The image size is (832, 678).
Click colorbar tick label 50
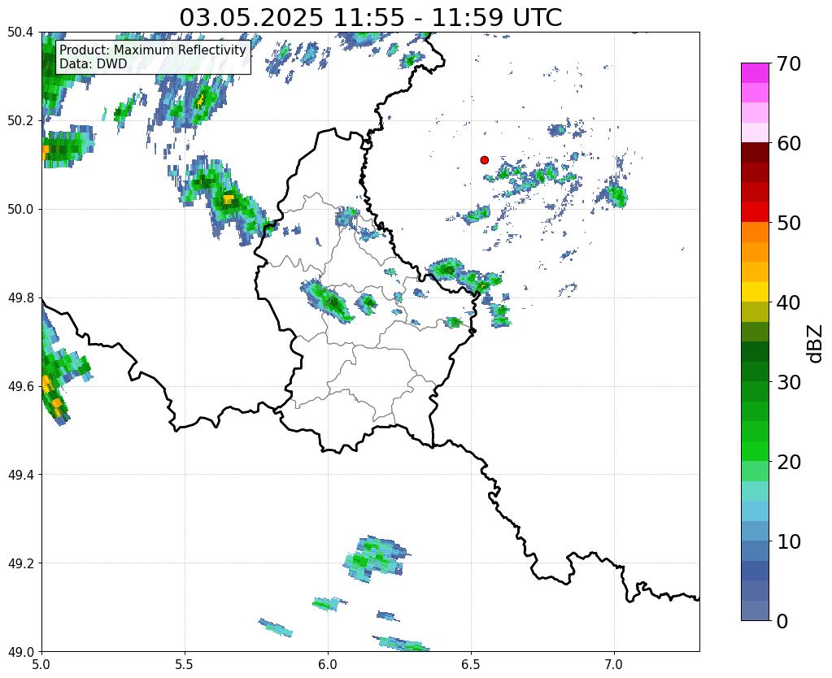click(x=789, y=223)
